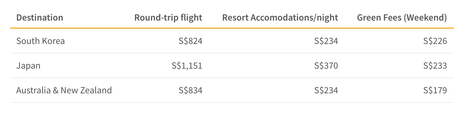Click South Korea resort rate S$234
This screenshot has height=124, width=469.
point(326,41)
